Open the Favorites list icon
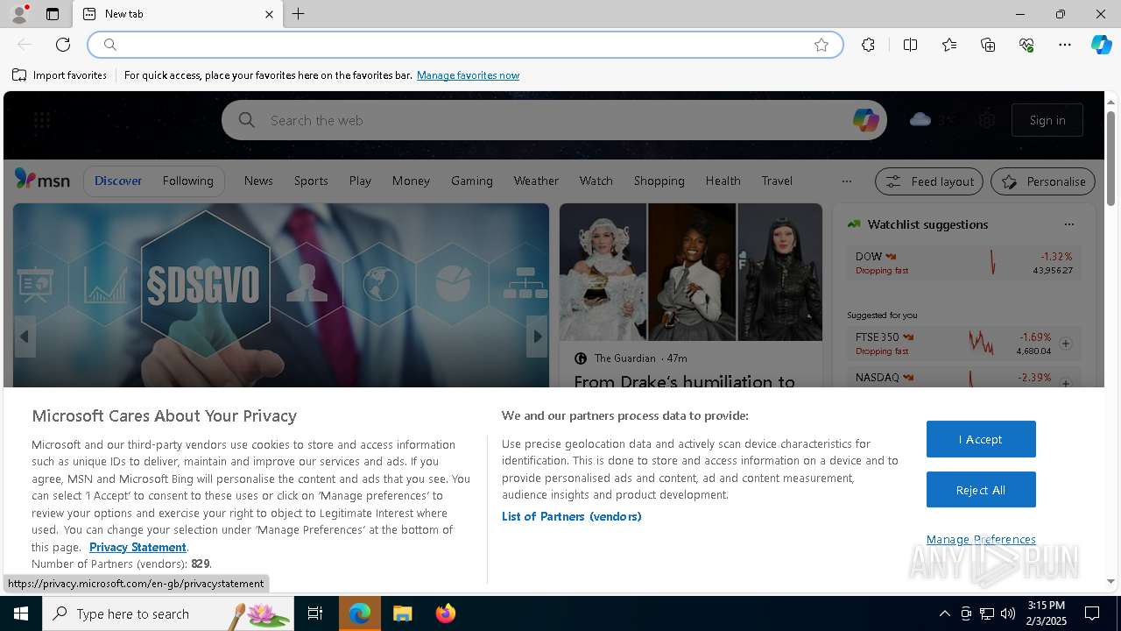 coord(949,45)
